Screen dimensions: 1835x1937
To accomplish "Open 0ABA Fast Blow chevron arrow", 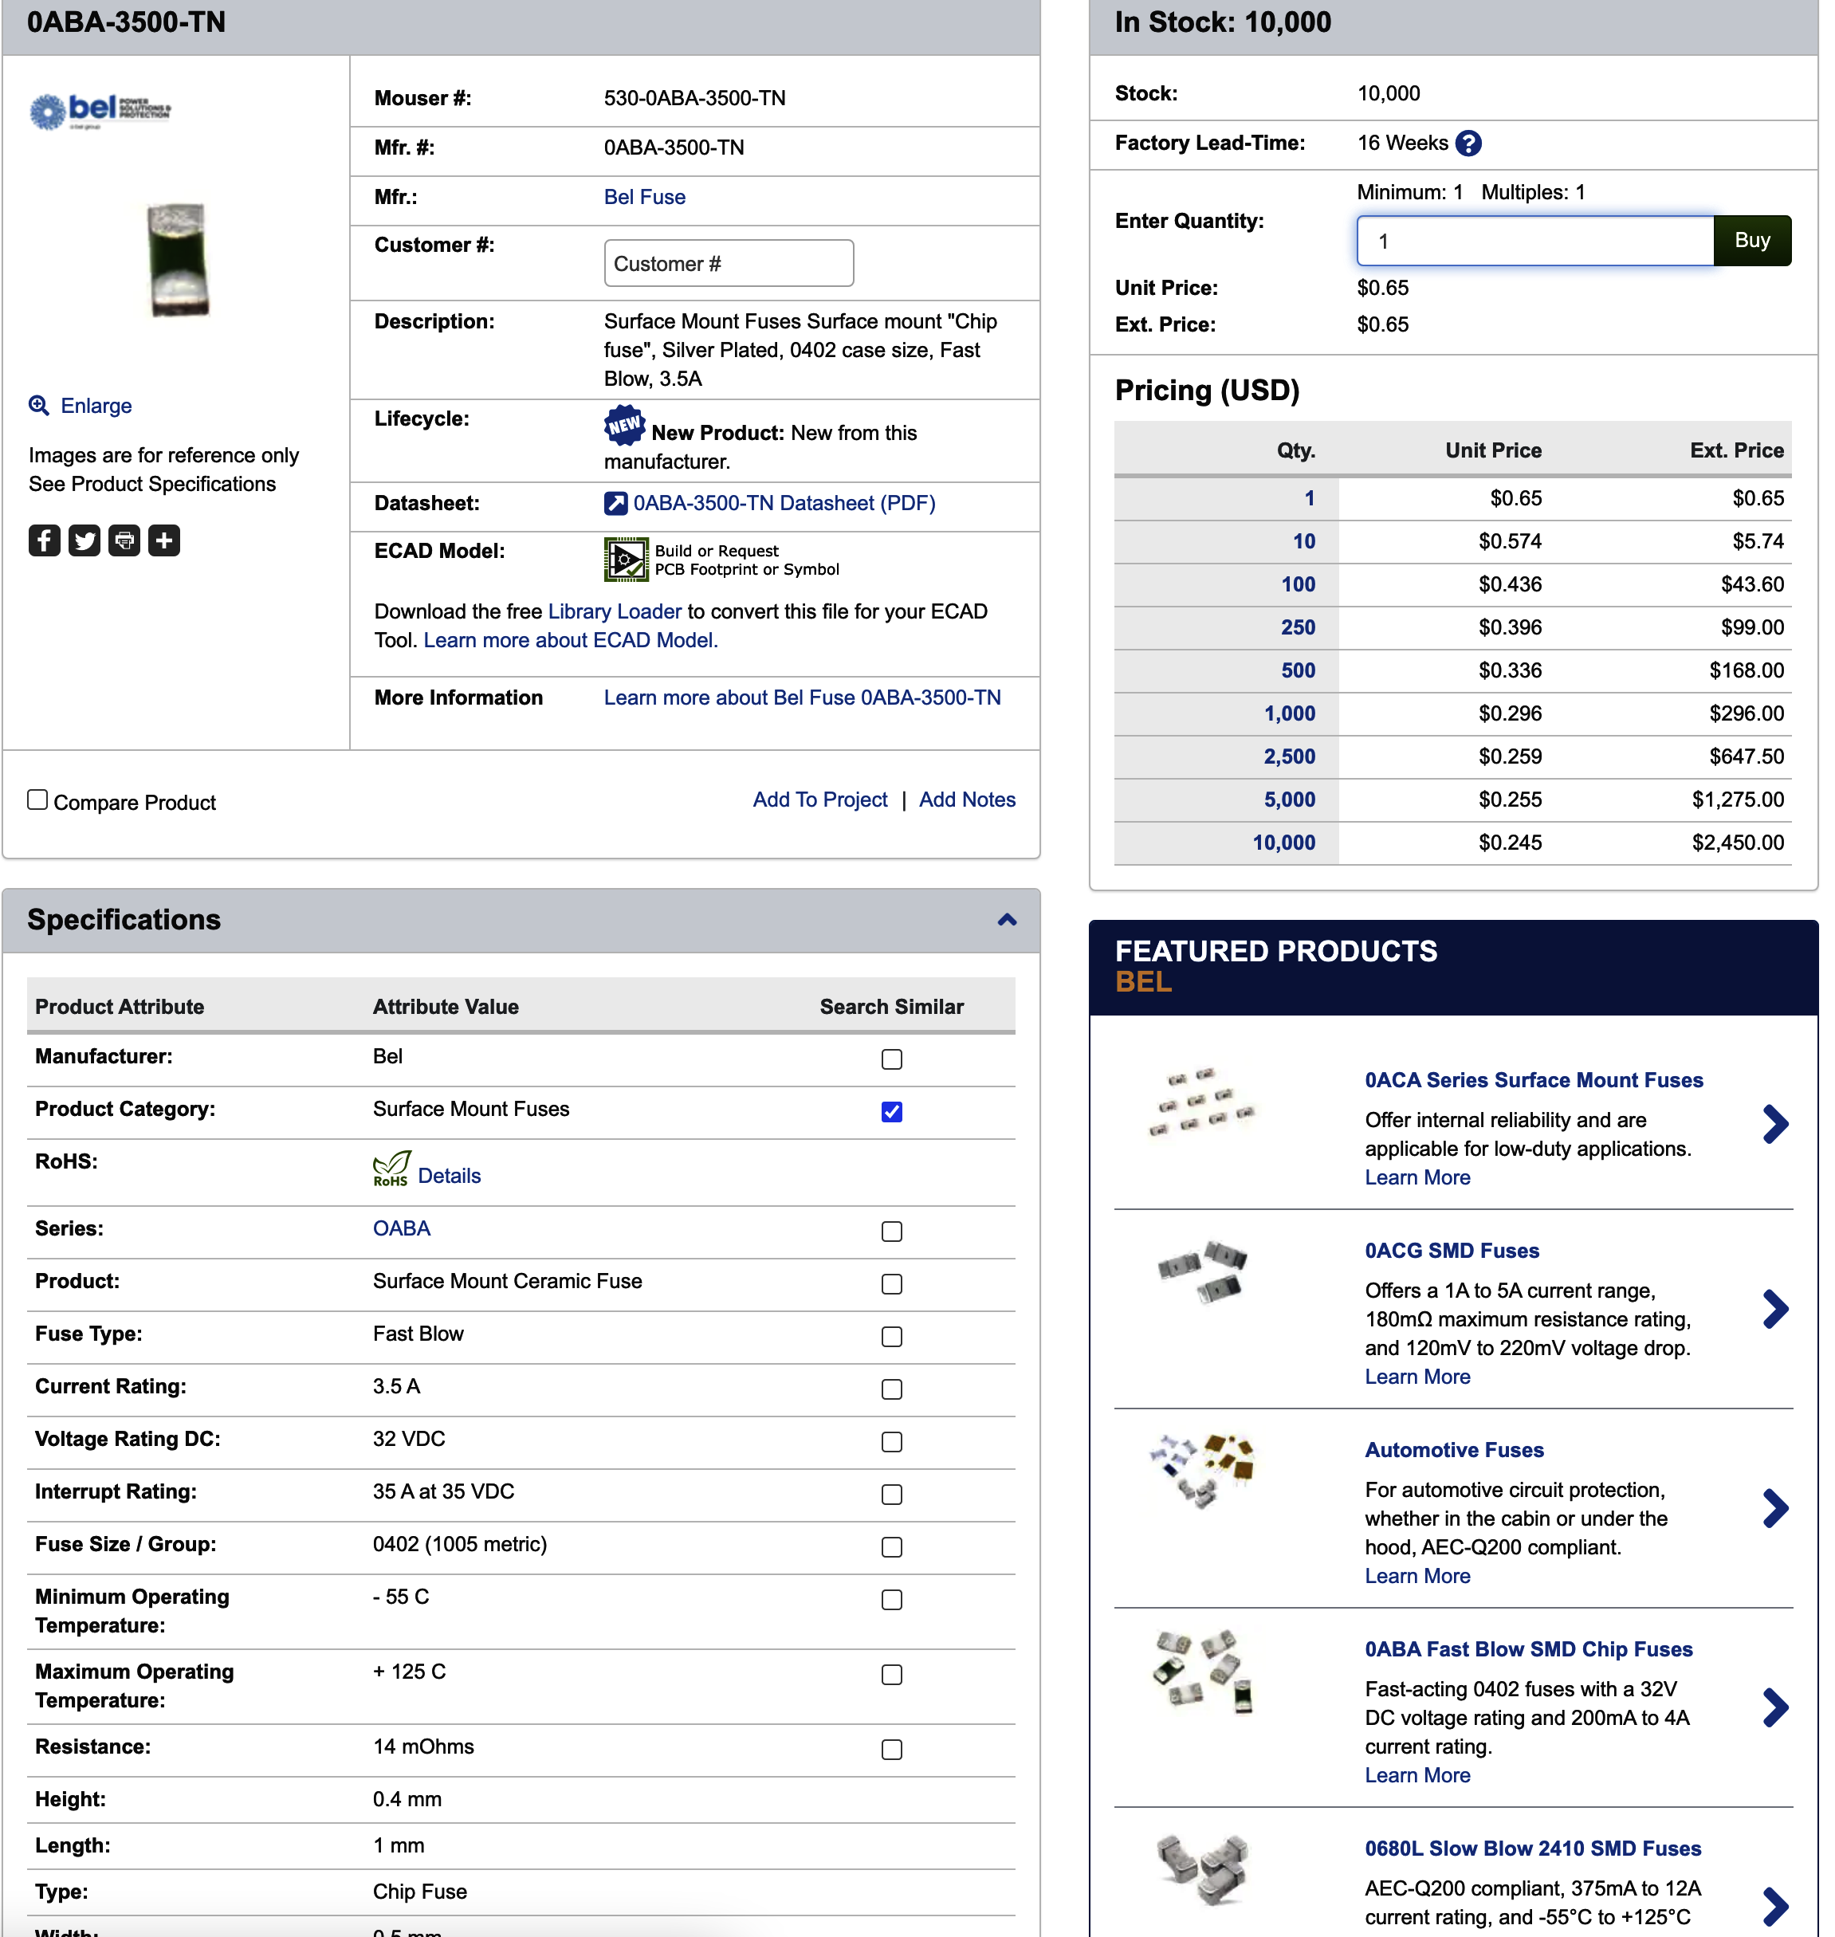I will point(1775,1709).
